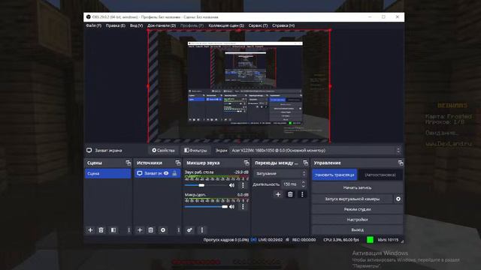Image resolution: width=481 pixels, height=270 pixels.
Task: Add a new scene with plus icon
Action: tap(90, 230)
